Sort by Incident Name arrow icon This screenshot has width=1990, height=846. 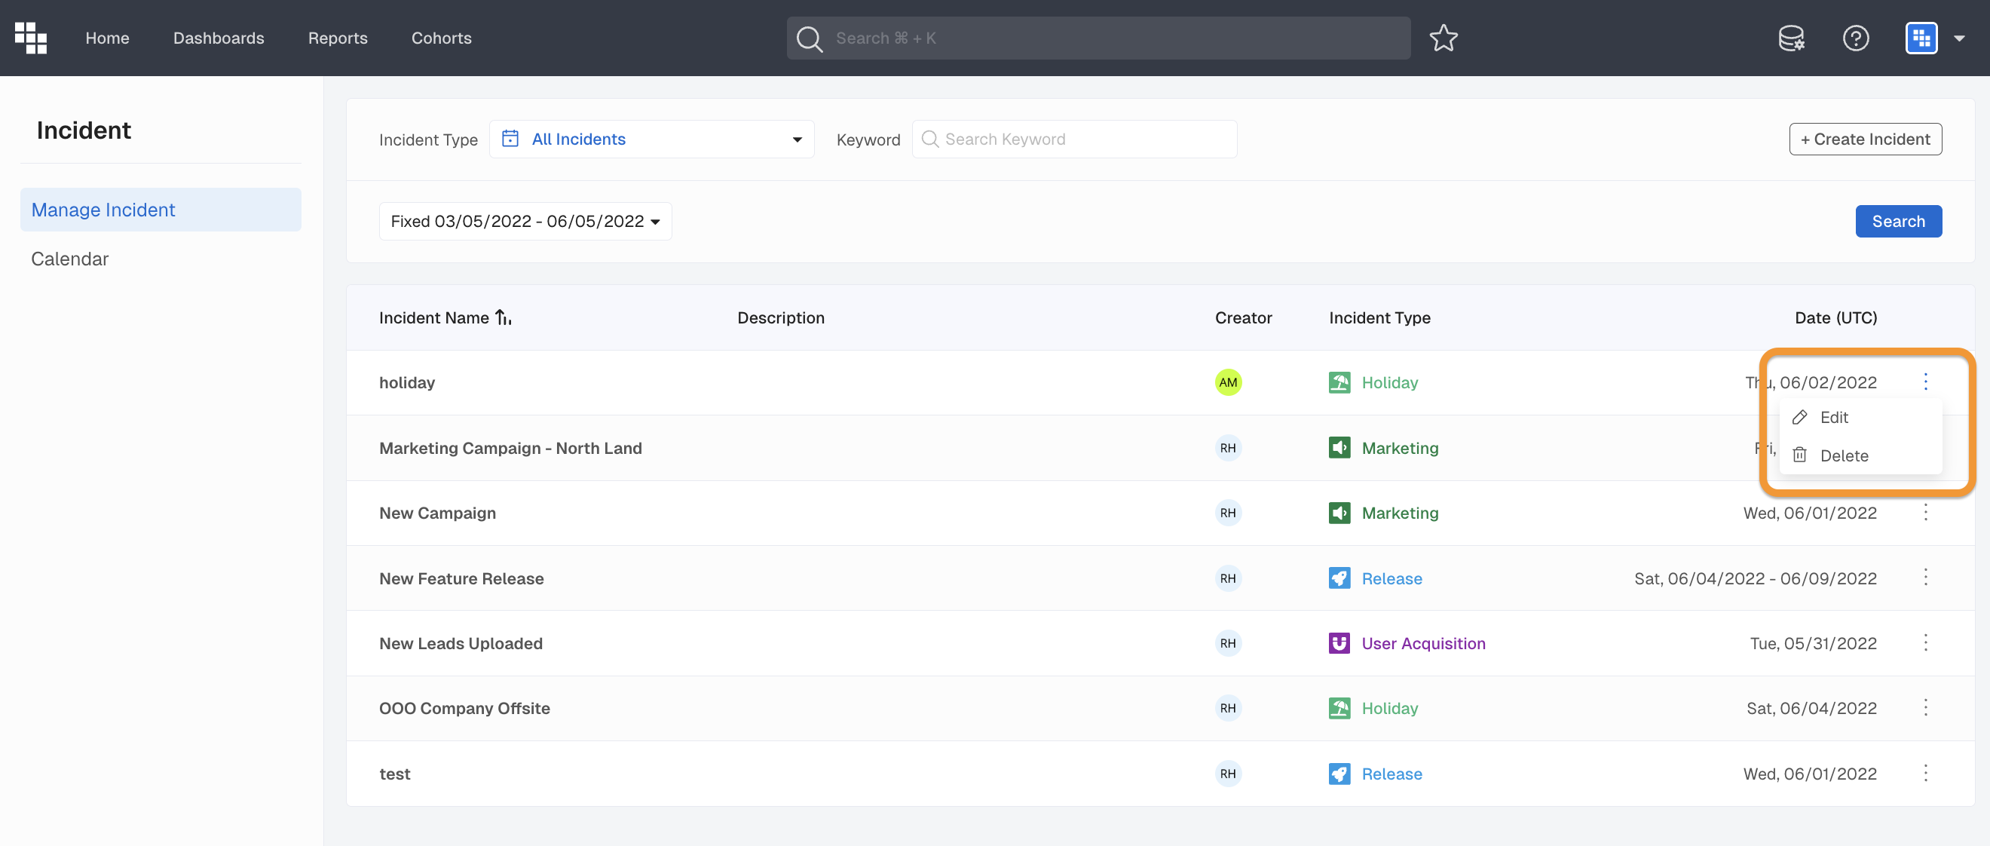[x=504, y=317]
